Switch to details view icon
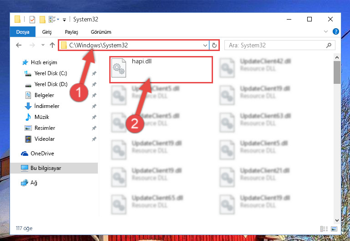The height and width of the screenshot is (241, 350). pos(324,229)
